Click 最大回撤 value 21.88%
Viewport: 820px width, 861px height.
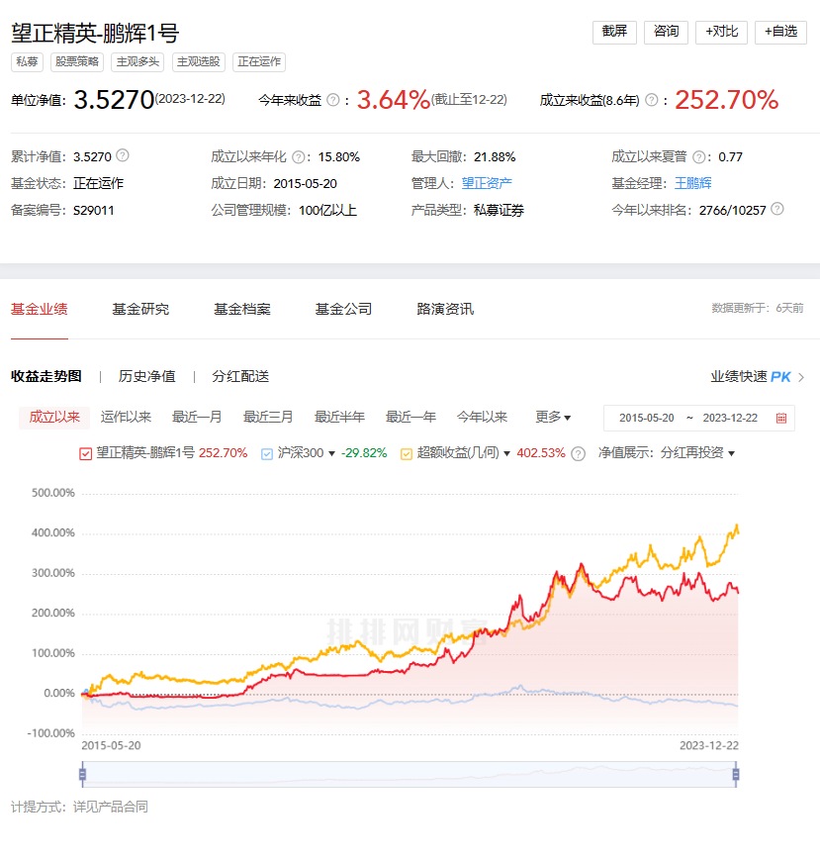pyautogui.click(x=495, y=157)
